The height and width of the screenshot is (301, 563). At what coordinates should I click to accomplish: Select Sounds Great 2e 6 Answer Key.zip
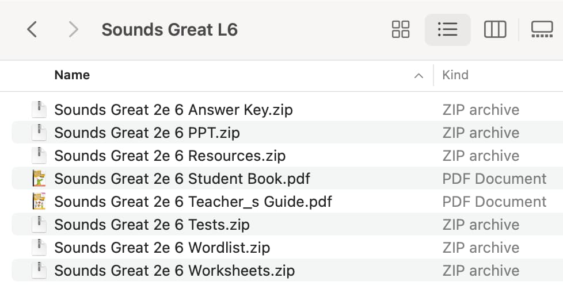click(287, 110)
